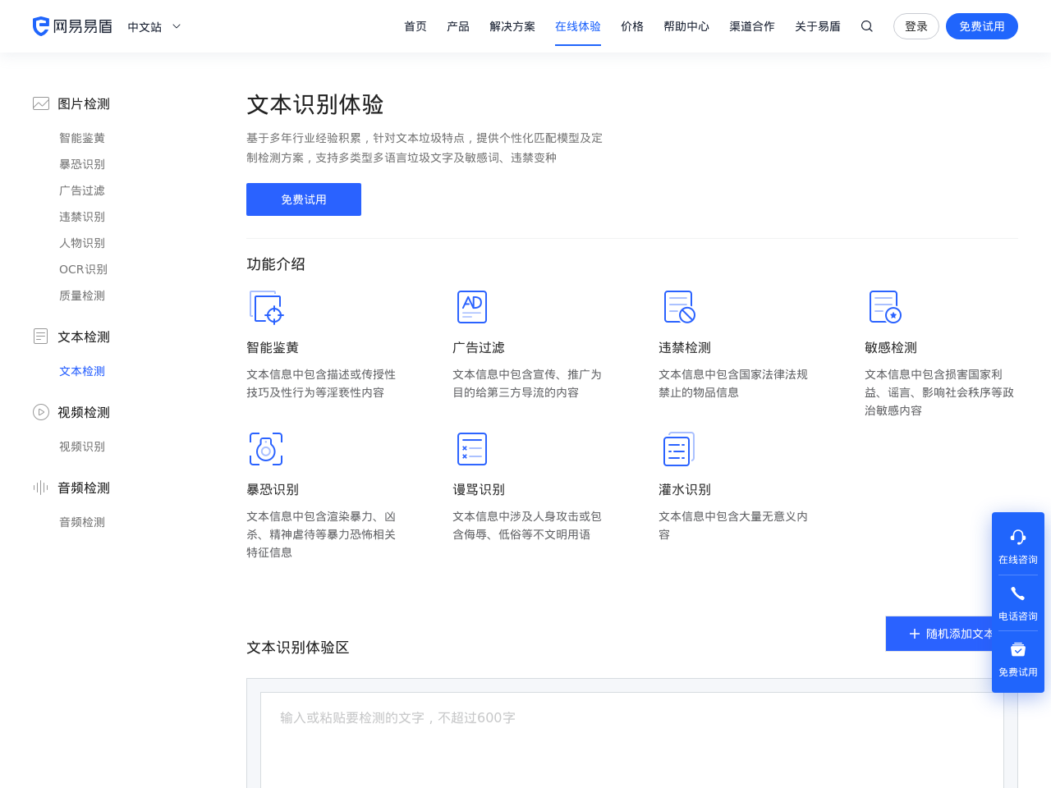Click the 文本检测 text detection sidebar icon
The width and height of the screenshot is (1051, 788).
click(39, 335)
